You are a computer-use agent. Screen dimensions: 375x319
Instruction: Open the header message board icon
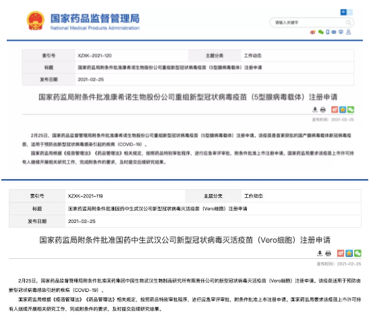[x=341, y=32]
